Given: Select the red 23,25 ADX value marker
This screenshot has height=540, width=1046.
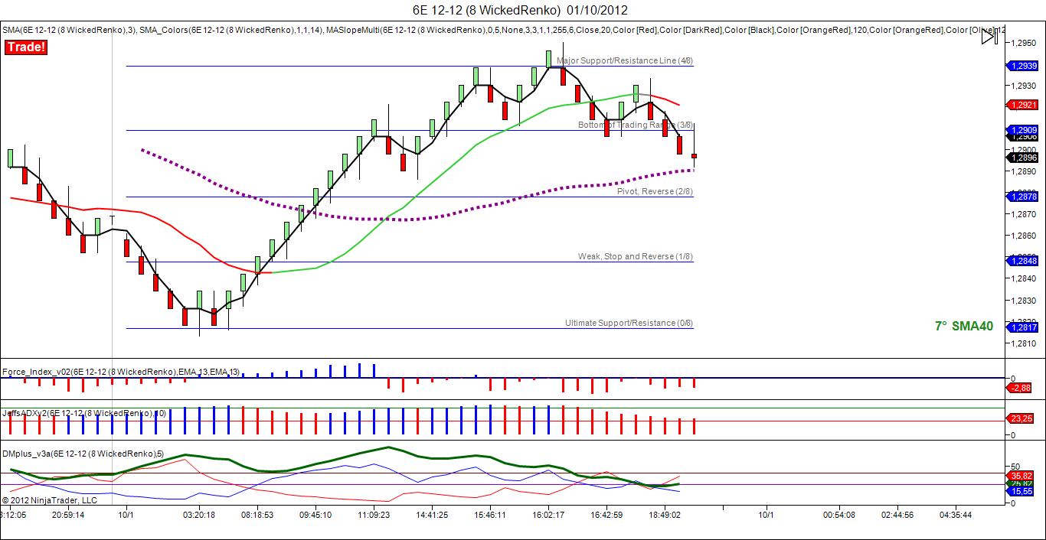Looking at the screenshot, I should click(1021, 419).
